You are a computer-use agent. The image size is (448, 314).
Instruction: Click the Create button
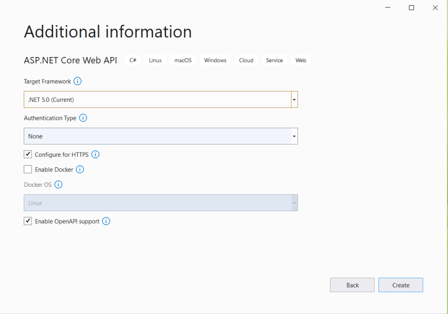[401, 285]
